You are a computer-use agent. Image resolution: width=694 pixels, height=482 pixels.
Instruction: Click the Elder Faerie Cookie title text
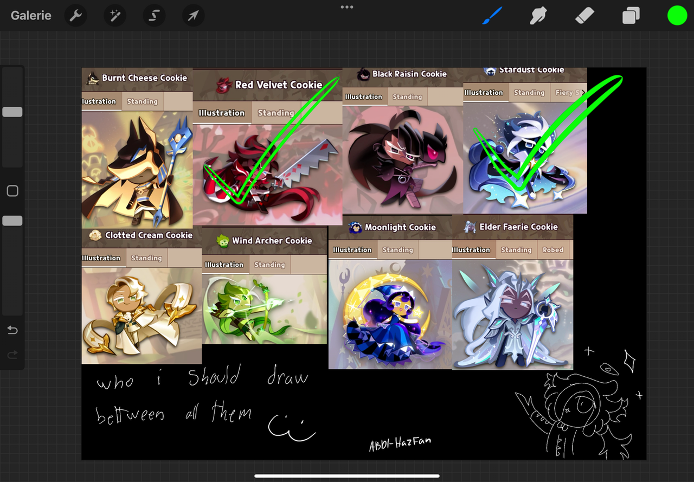518,227
